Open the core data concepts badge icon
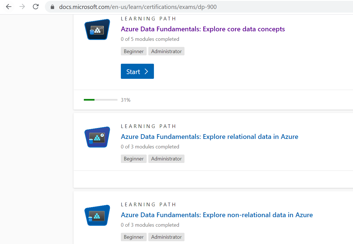This screenshot has width=353, height=244. tap(97, 29)
